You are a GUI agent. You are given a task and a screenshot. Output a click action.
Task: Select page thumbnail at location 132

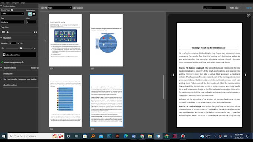[x=106, y=101]
